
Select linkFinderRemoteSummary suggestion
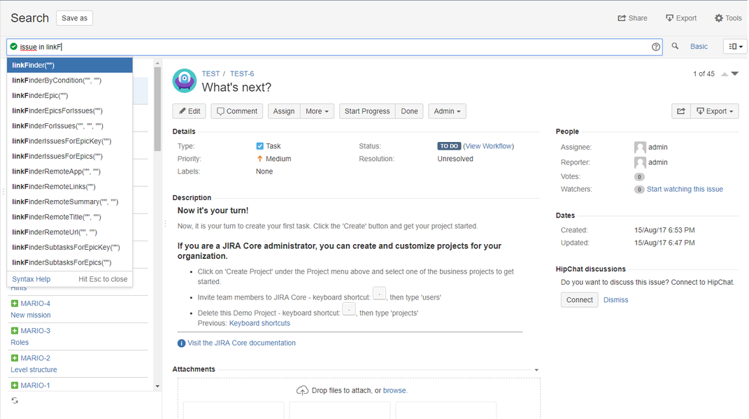tap(70, 201)
